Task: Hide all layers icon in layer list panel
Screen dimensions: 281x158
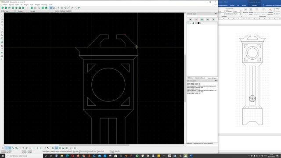Action: [x=196, y=19]
